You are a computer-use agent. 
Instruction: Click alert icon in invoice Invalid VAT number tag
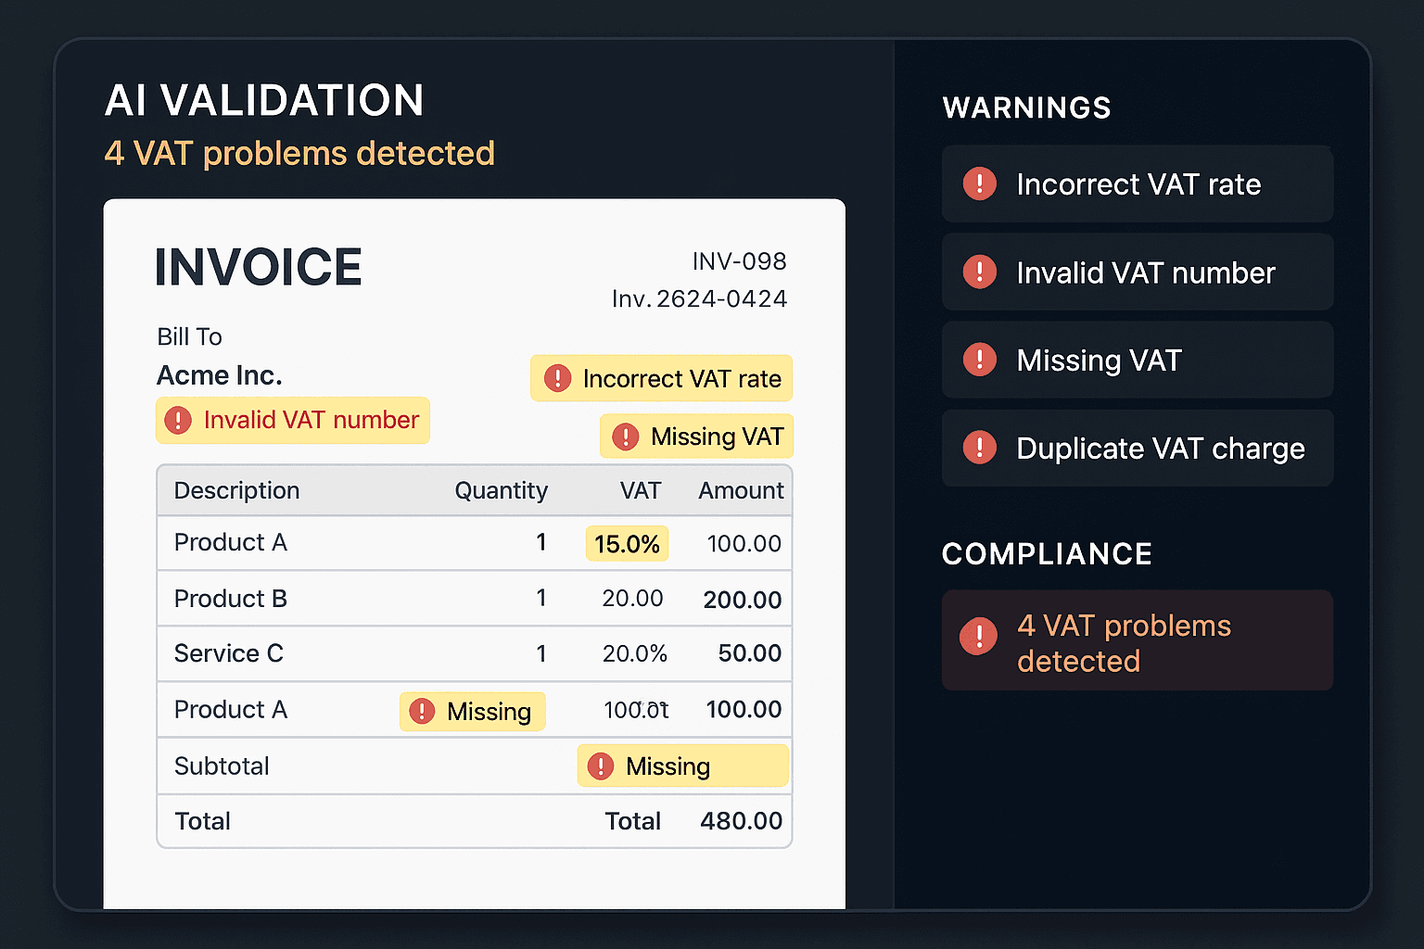[178, 420]
